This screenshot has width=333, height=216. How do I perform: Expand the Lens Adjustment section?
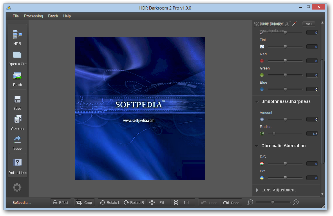(x=257, y=190)
